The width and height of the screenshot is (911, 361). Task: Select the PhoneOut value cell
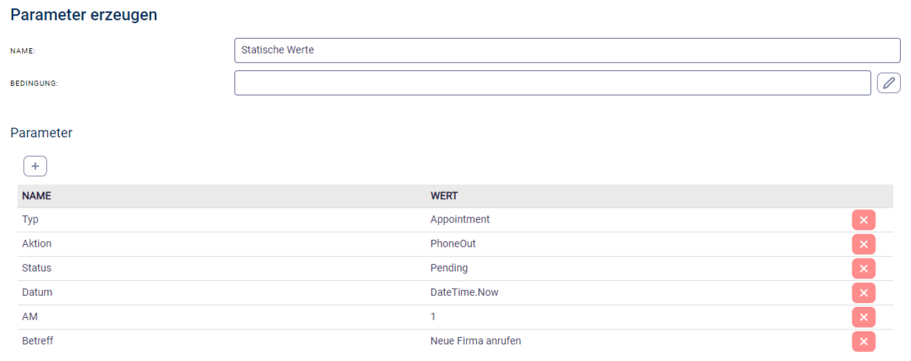tap(453, 244)
